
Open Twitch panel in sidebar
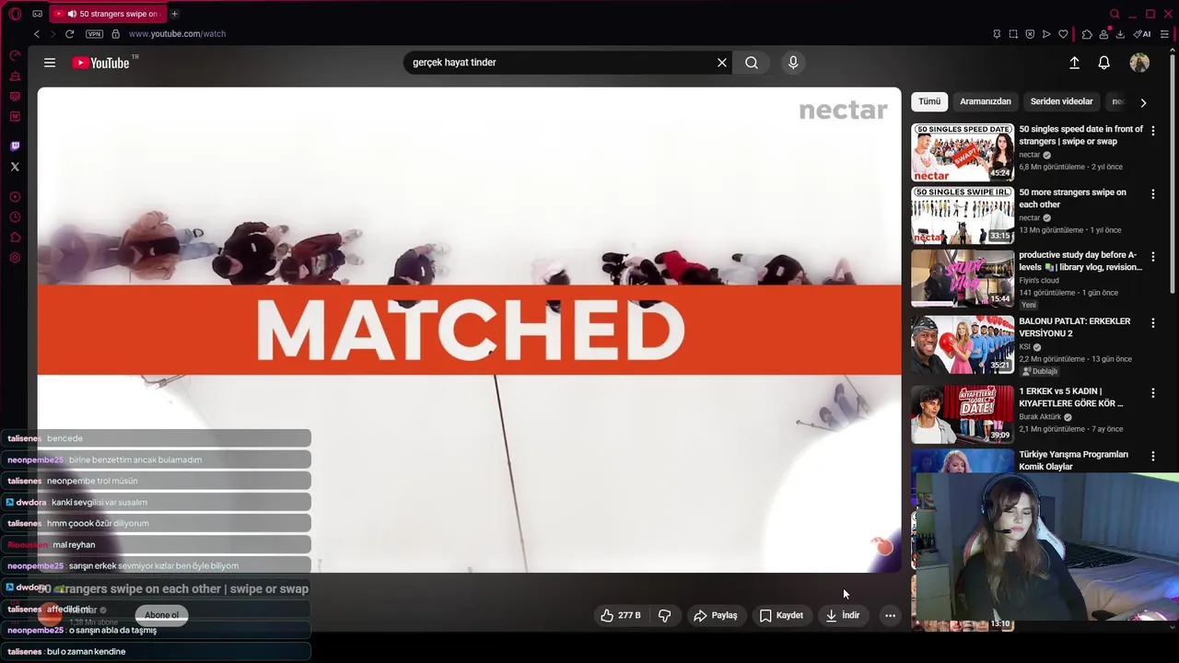point(15,145)
